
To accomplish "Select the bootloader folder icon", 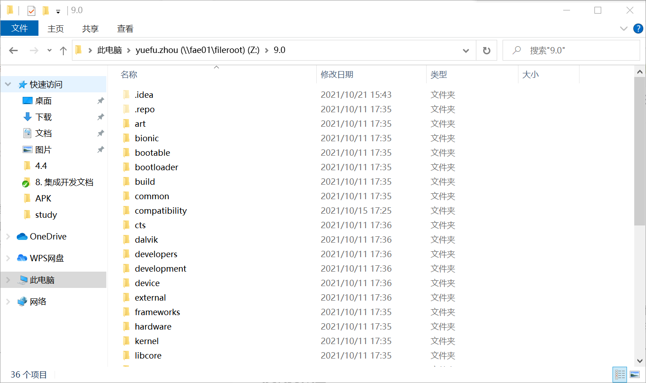I will (126, 167).
